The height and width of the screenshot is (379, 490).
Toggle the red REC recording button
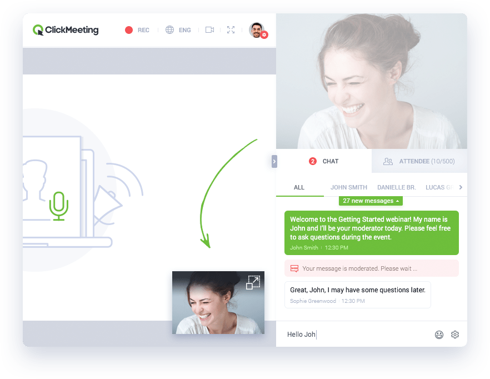pos(137,30)
